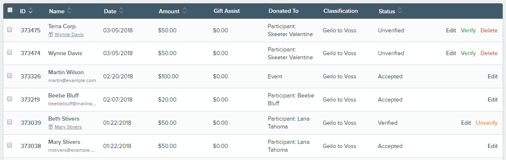The image size is (506, 160).
Task: Sort table by ID column arrows
Action: tap(31, 11)
